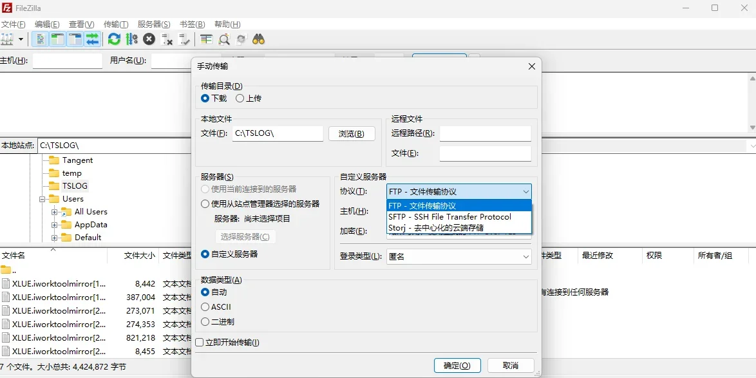Click the disconnect from server icon
This screenshot has height=378, width=756.
167,39
